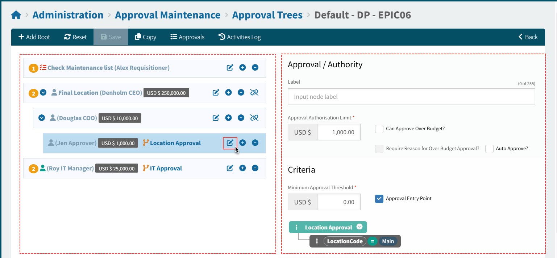Open the Activities Log
This screenshot has width=557, height=258.
pos(240,37)
